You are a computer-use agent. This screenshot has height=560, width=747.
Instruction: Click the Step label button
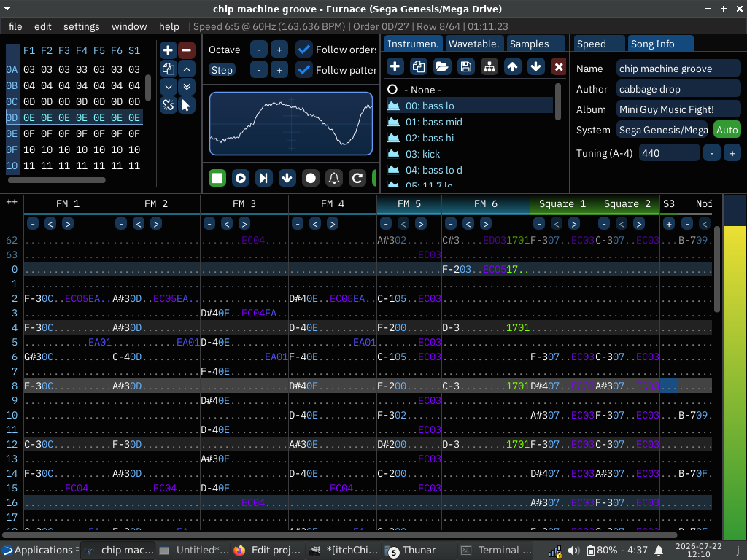click(222, 70)
